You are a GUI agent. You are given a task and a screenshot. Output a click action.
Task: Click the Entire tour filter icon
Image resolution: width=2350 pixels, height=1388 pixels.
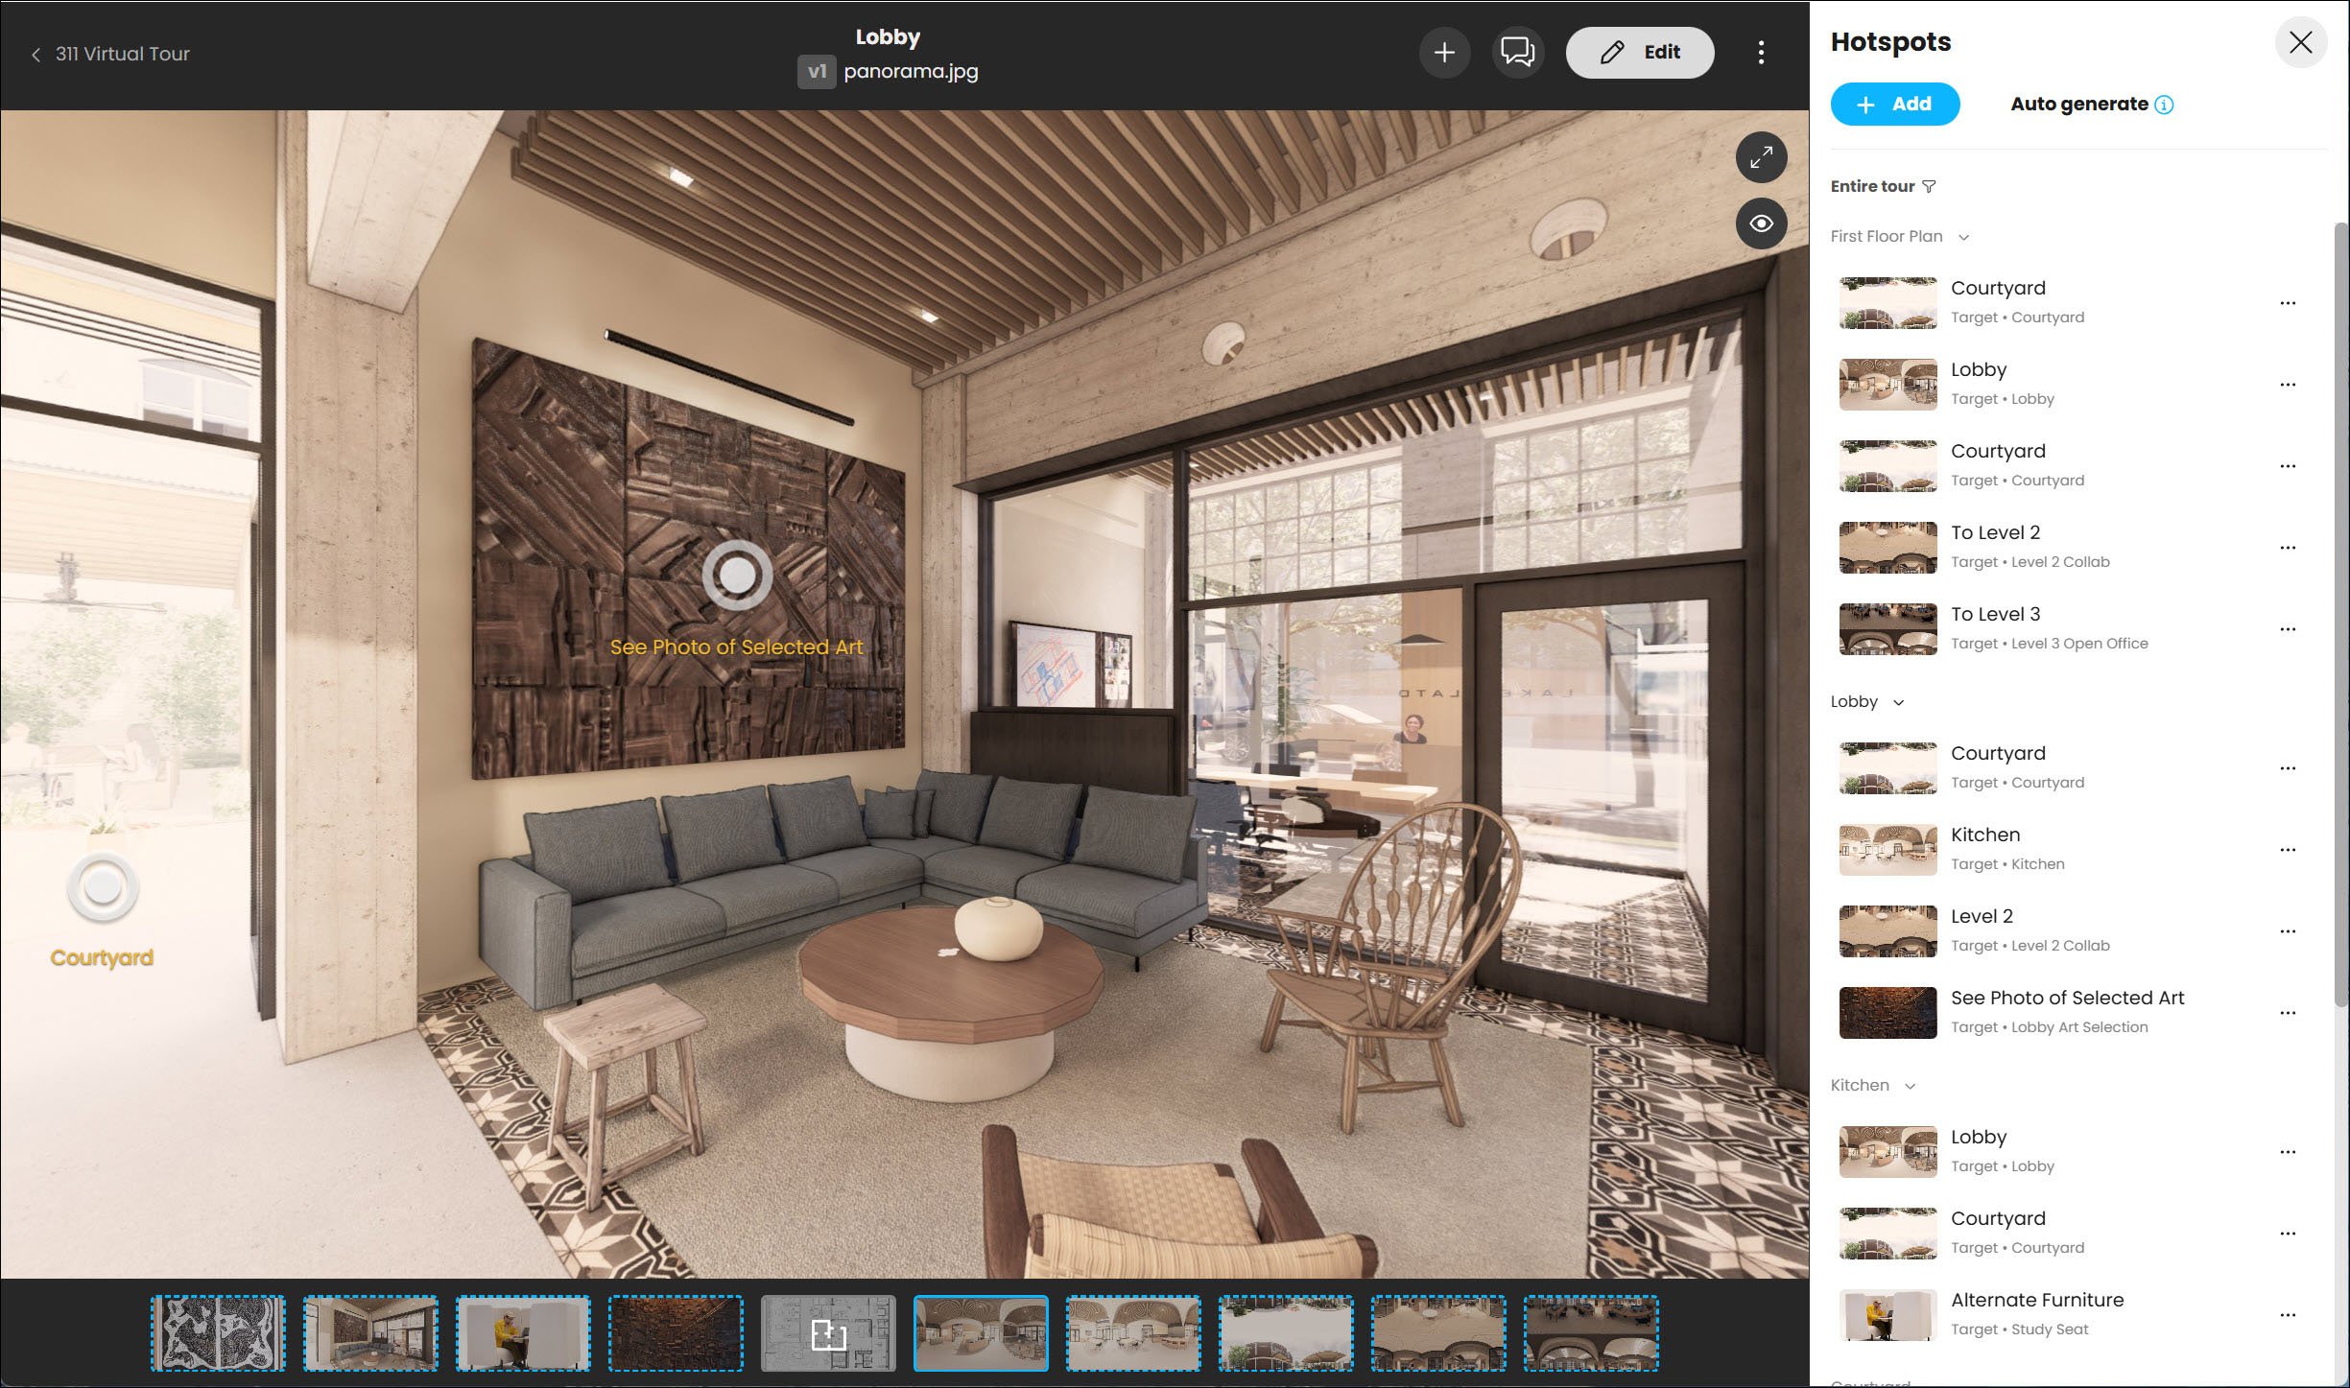pyautogui.click(x=1929, y=186)
